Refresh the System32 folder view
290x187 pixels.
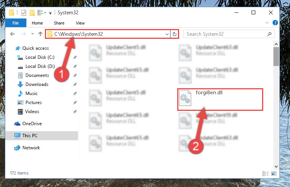[174, 34]
